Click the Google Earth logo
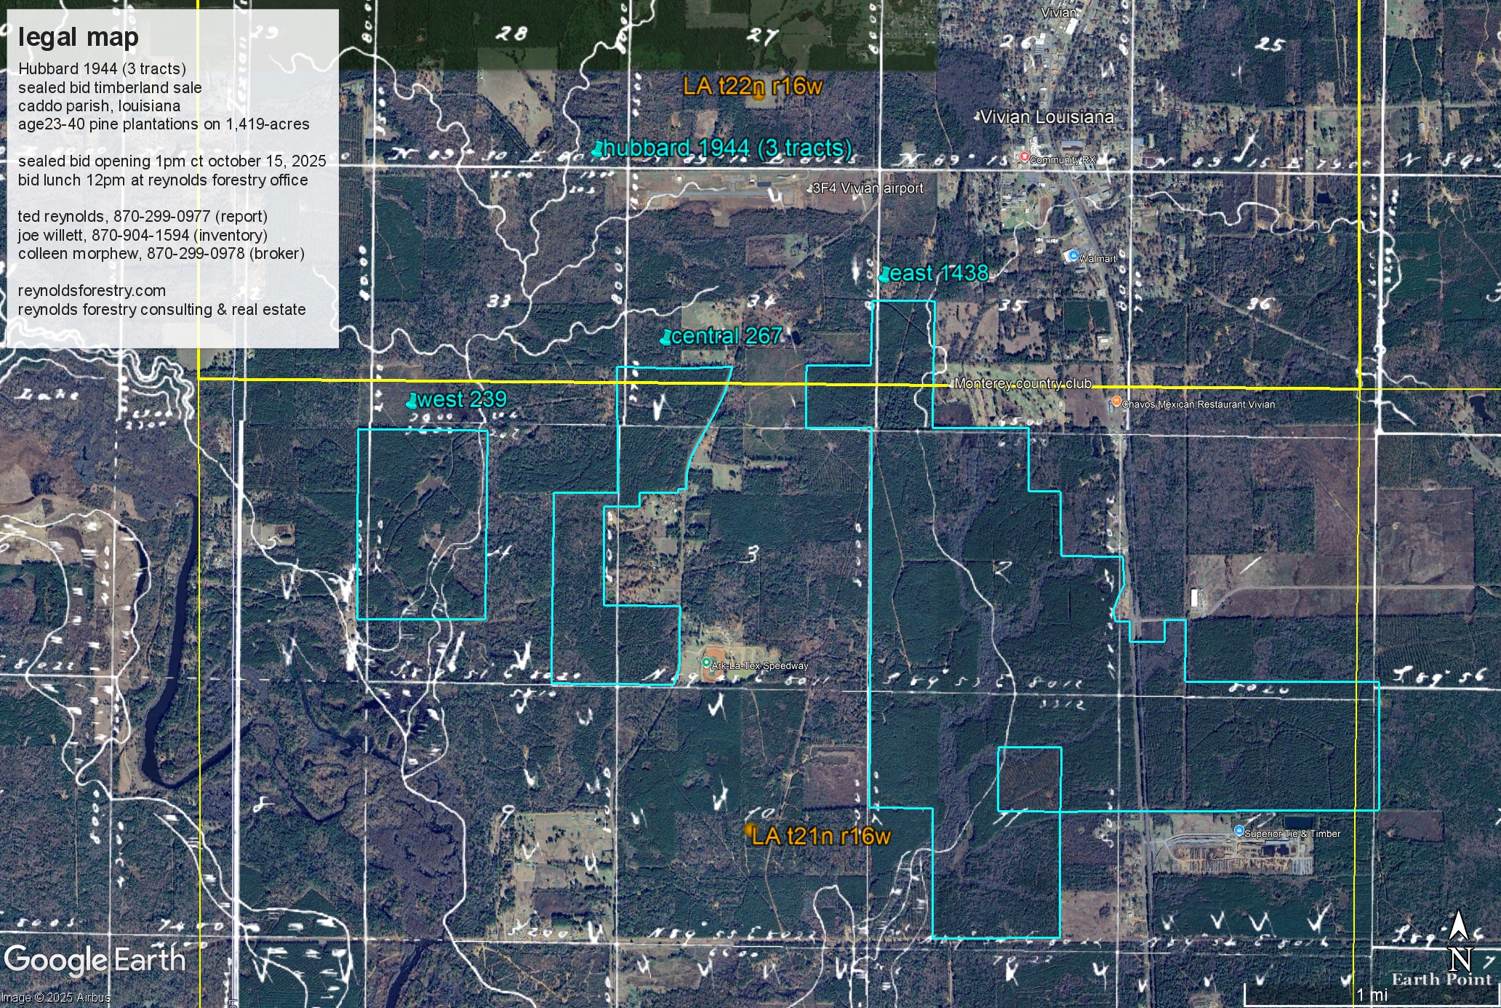 (95, 960)
